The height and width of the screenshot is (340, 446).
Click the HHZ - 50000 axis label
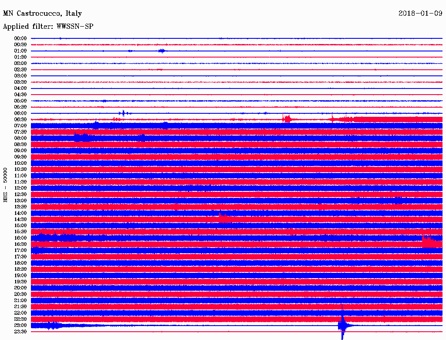click(5, 185)
